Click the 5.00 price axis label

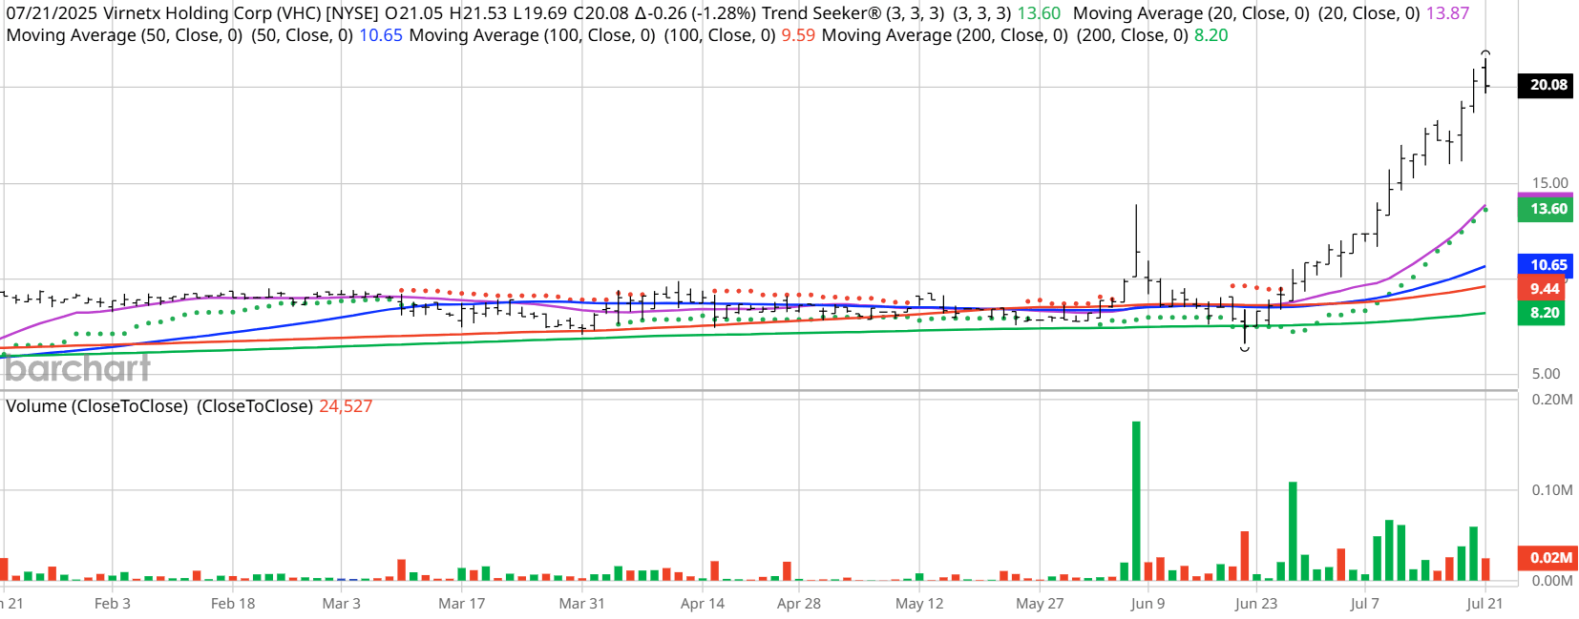pos(1547,374)
